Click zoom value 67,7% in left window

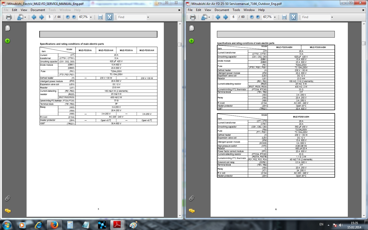pos(83,17)
